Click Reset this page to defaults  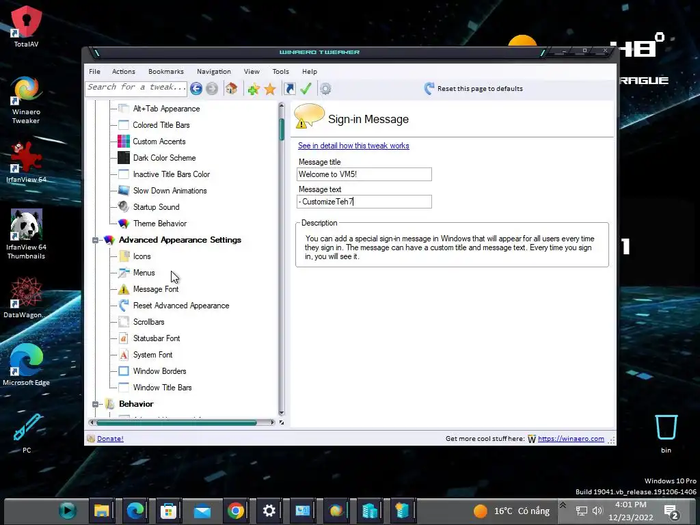[473, 88]
